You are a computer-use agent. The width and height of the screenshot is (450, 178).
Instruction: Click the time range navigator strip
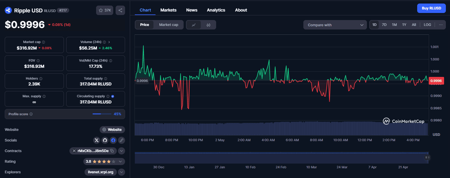point(281,158)
